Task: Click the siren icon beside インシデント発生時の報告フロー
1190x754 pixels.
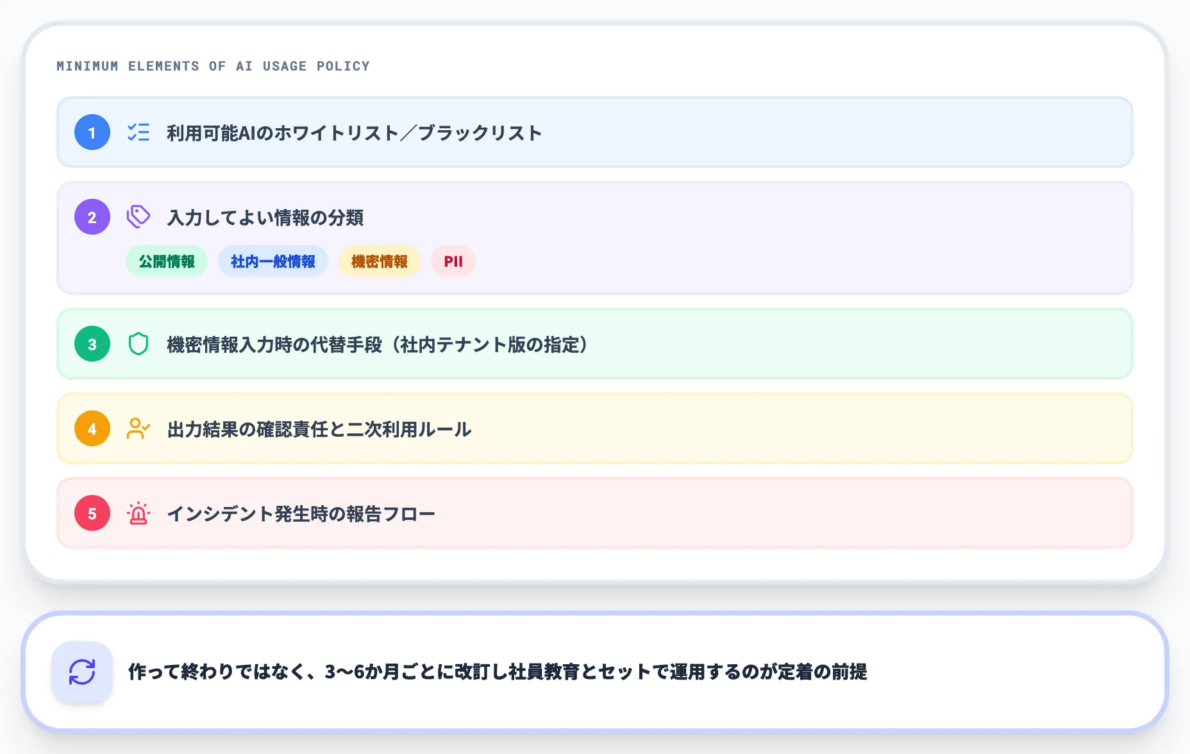Action: (138, 513)
